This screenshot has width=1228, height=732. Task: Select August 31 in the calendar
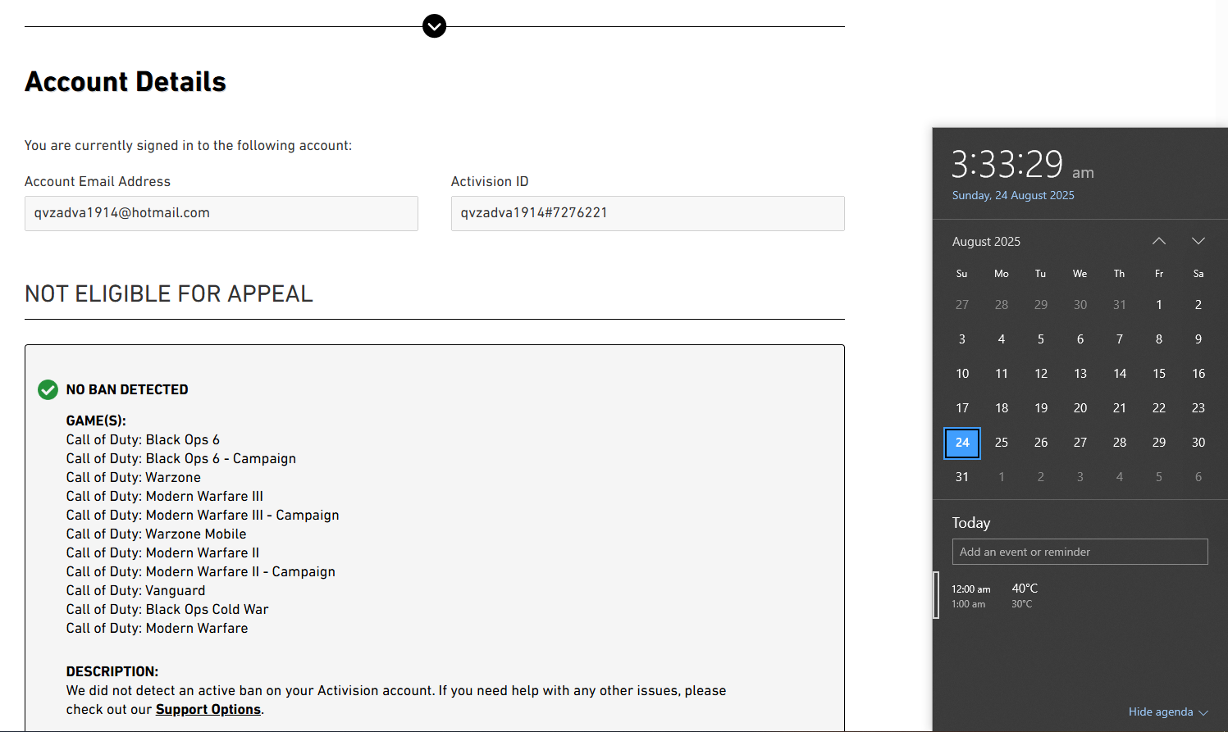pos(962,477)
